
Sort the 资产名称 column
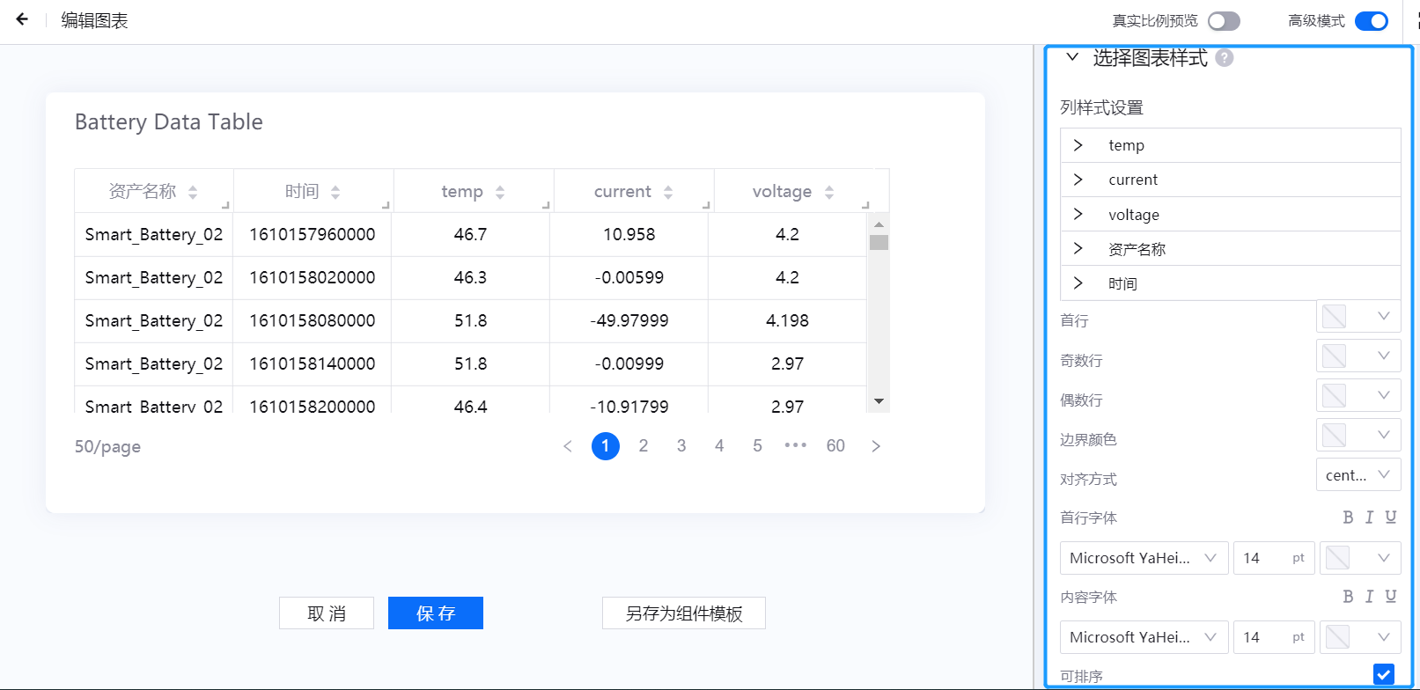tap(193, 192)
